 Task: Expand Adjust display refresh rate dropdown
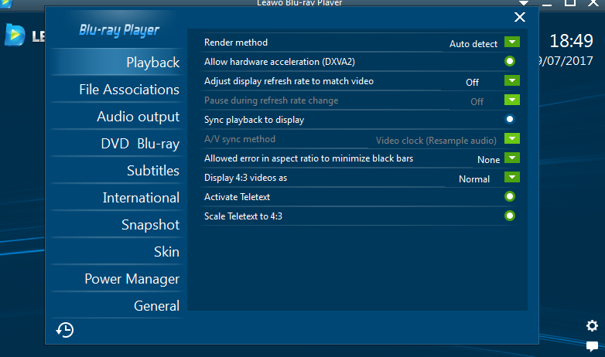tap(511, 80)
